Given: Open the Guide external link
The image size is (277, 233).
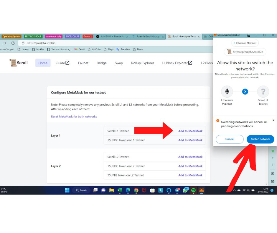Looking at the screenshot, I should [x=62, y=63].
